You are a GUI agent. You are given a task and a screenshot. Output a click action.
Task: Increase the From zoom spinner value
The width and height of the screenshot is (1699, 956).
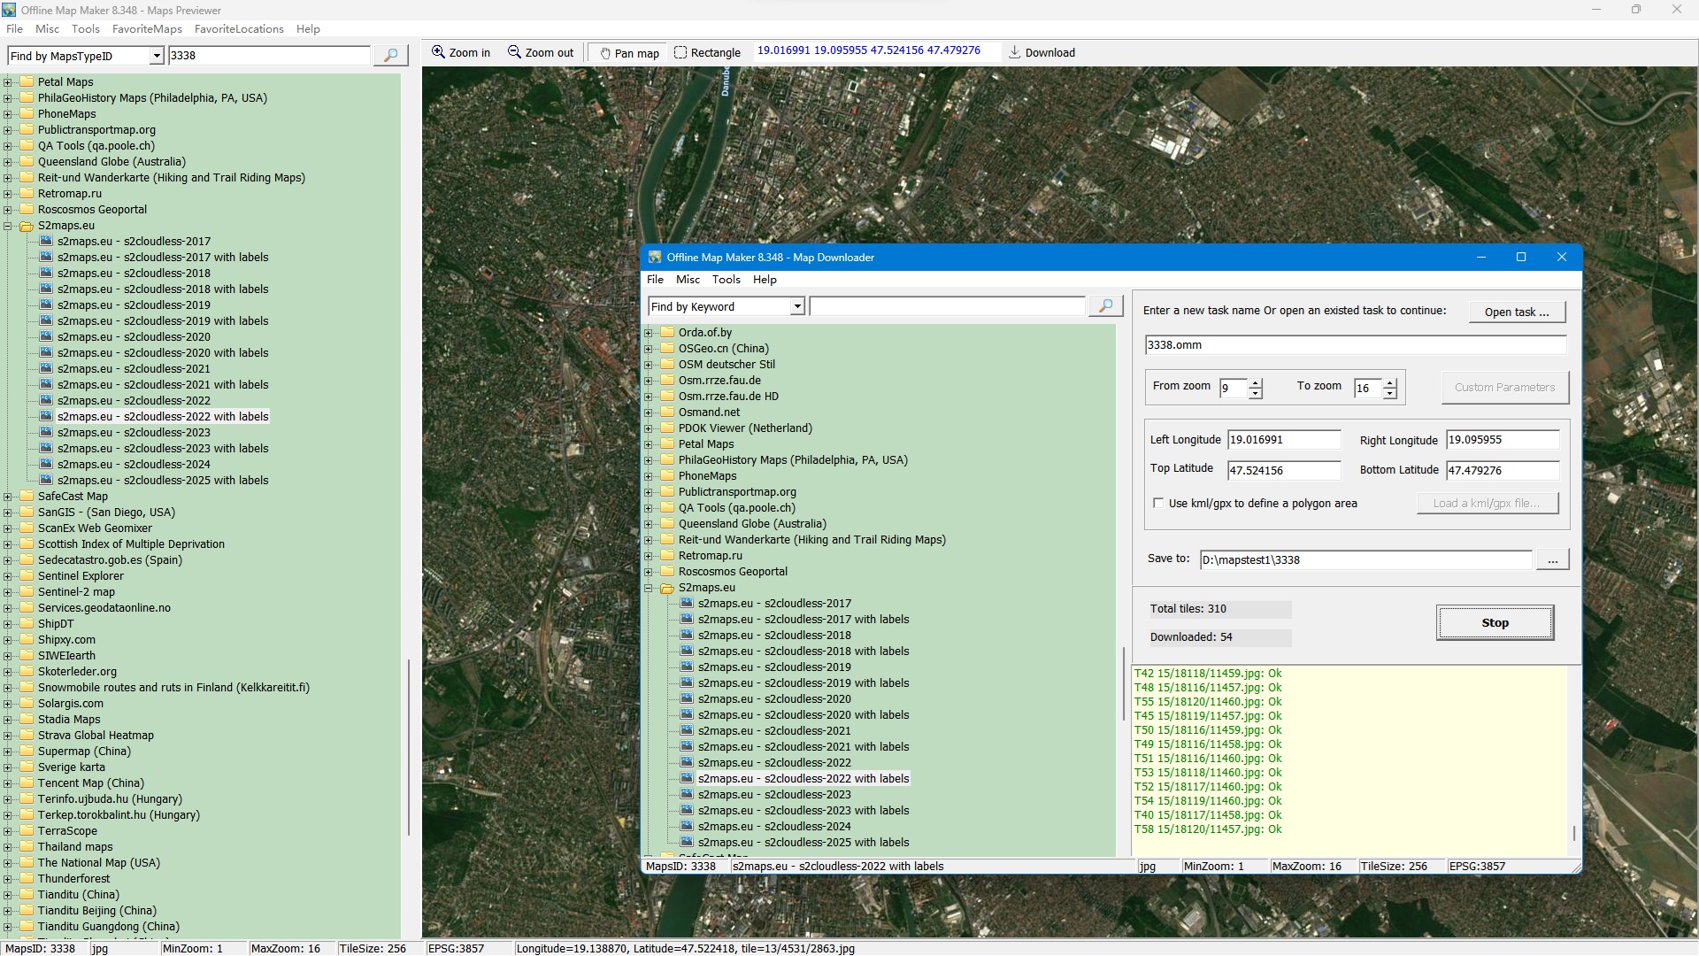(x=1255, y=382)
